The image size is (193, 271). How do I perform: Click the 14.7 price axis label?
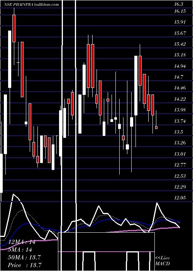point(179,77)
